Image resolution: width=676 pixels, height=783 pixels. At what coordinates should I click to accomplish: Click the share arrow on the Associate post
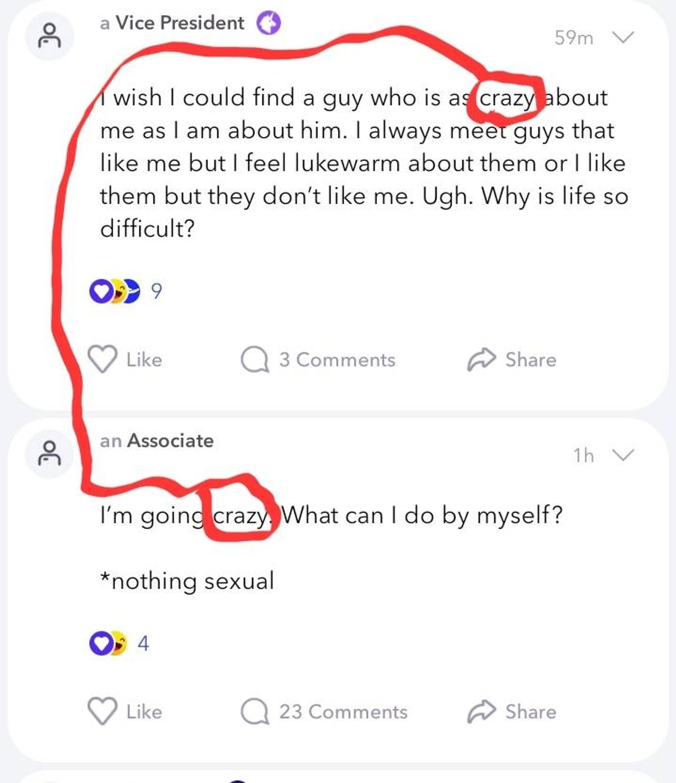pyautogui.click(x=481, y=712)
